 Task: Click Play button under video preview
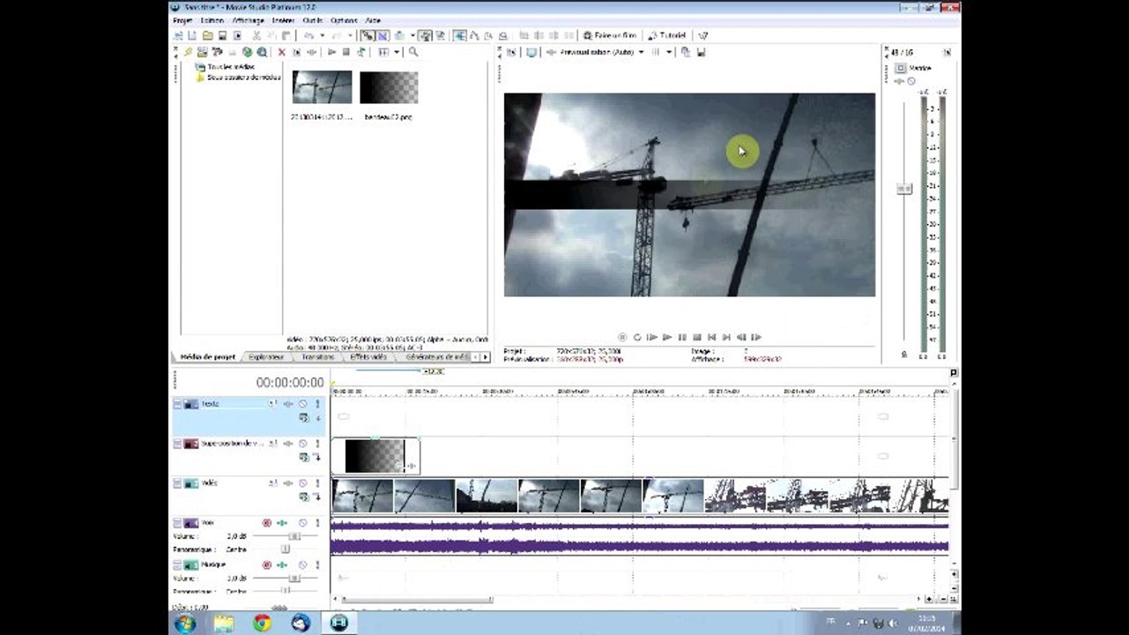667,337
